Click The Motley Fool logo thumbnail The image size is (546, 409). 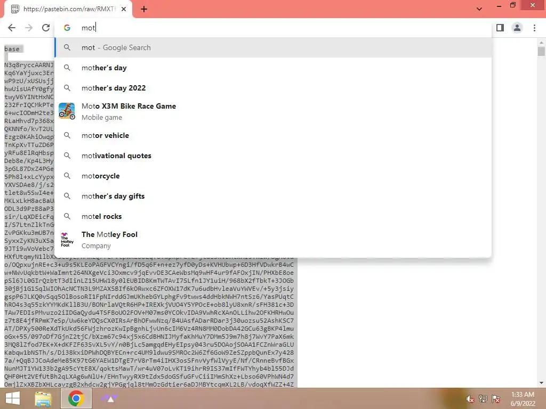[67, 240]
